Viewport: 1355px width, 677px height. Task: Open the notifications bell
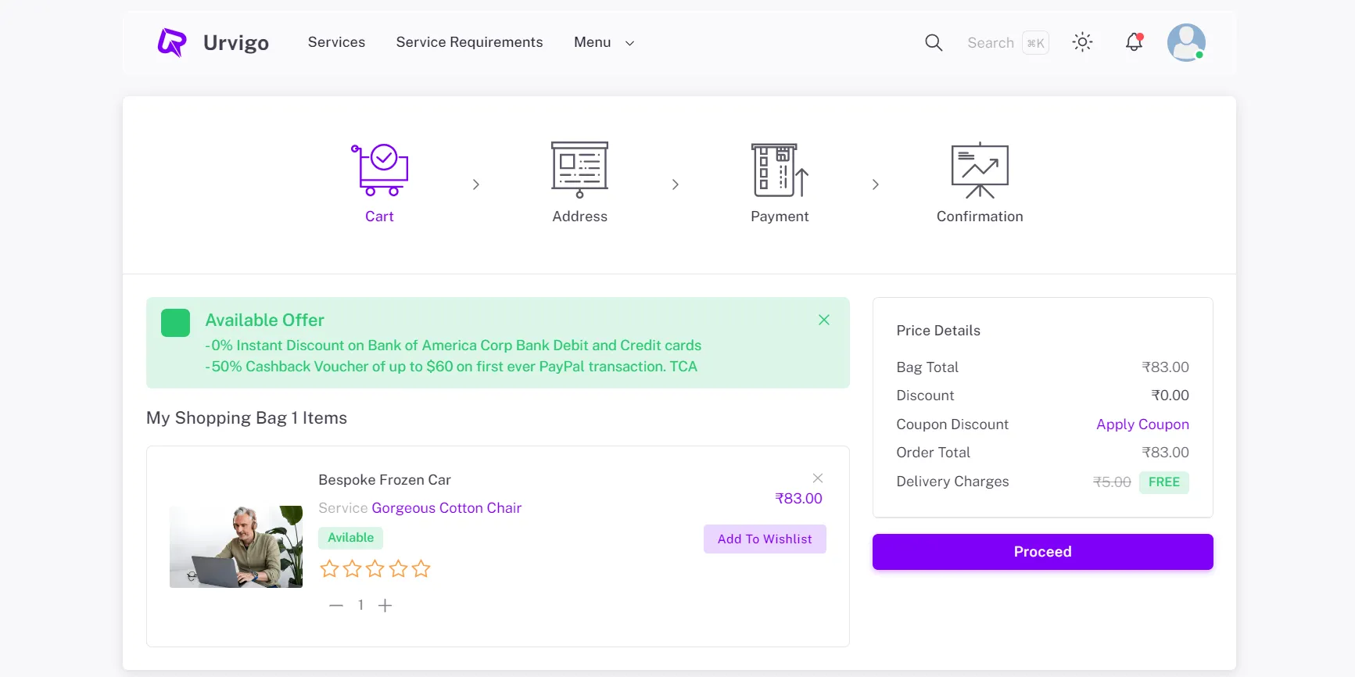coord(1134,42)
